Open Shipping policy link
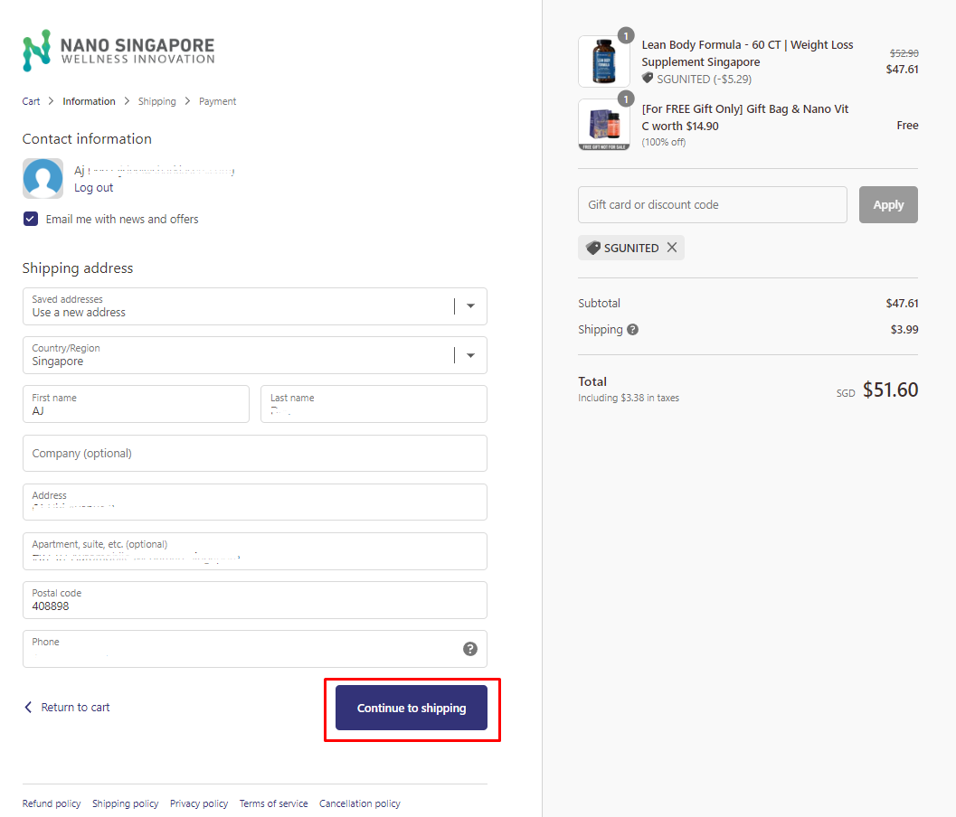The image size is (956, 817). 126,803
